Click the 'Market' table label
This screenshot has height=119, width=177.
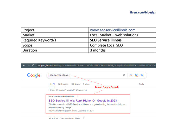[28, 35]
